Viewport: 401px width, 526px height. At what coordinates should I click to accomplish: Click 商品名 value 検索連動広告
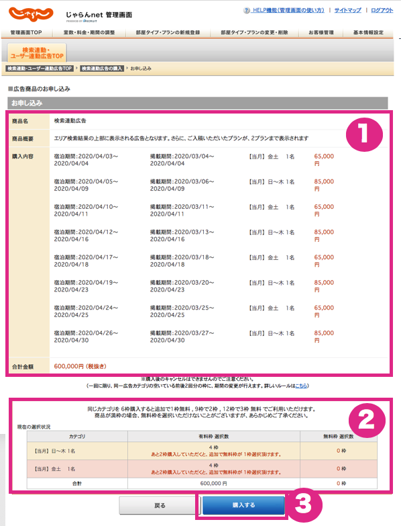70,121
